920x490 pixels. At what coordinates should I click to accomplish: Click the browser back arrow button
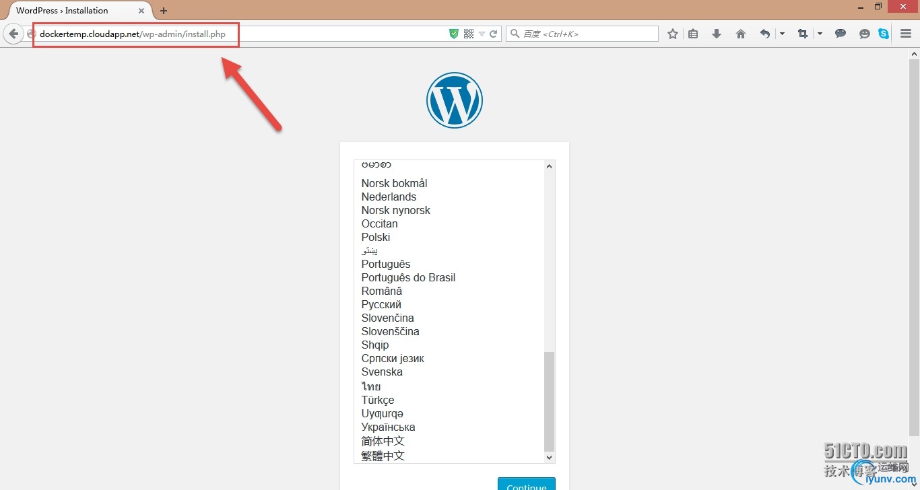click(x=13, y=34)
